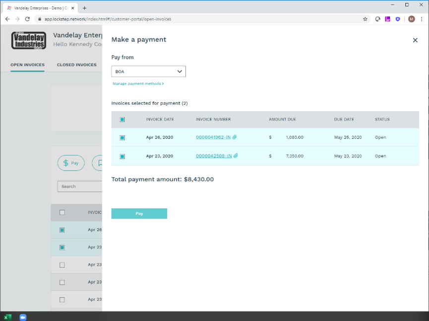Click the browser Back arrow

(x=7, y=19)
